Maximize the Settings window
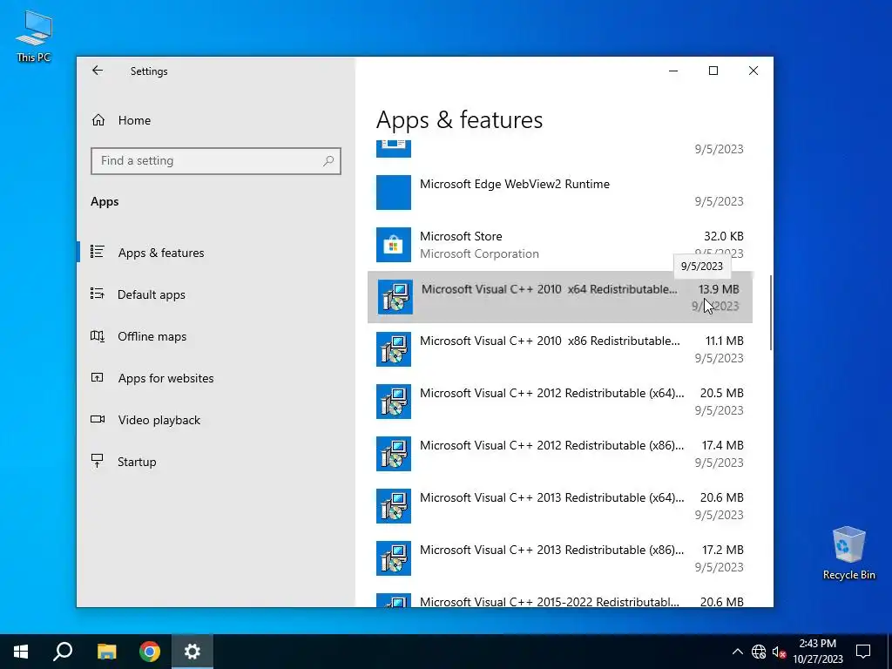 (713, 71)
